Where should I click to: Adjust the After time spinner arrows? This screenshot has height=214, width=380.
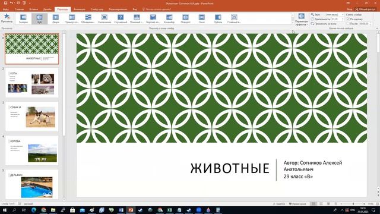pos(370,24)
